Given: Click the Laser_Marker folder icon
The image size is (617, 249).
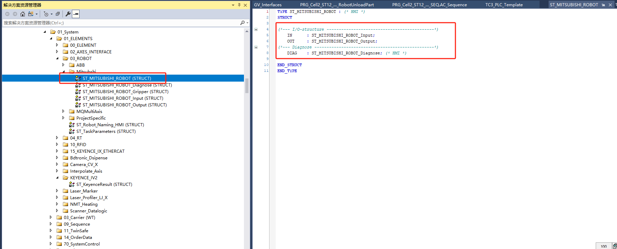Looking at the screenshot, I should (65, 191).
